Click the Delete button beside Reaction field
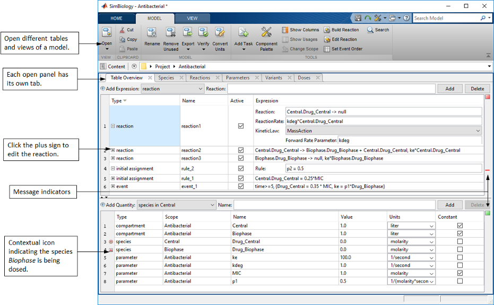494x305 pixels. coord(477,89)
